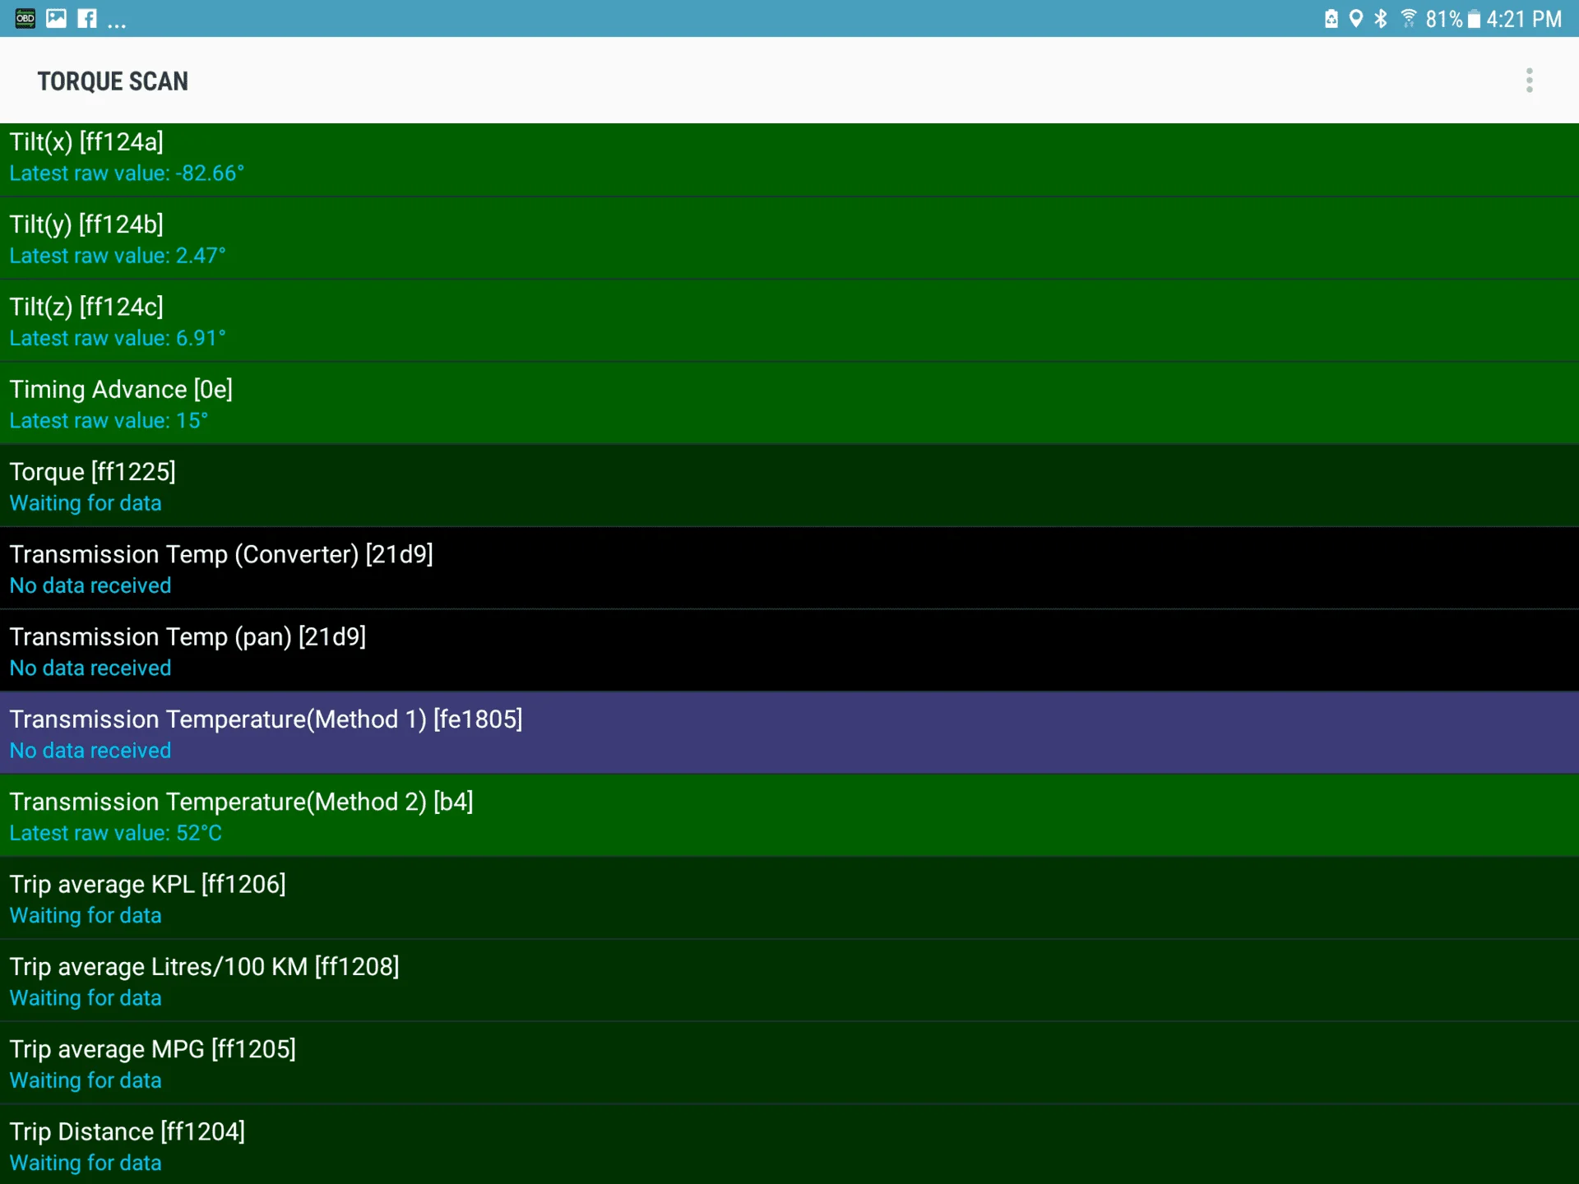Tap the OBD notification icon in status bar
Image resolution: width=1579 pixels, height=1184 pixels.
click(x=25, y=18)
